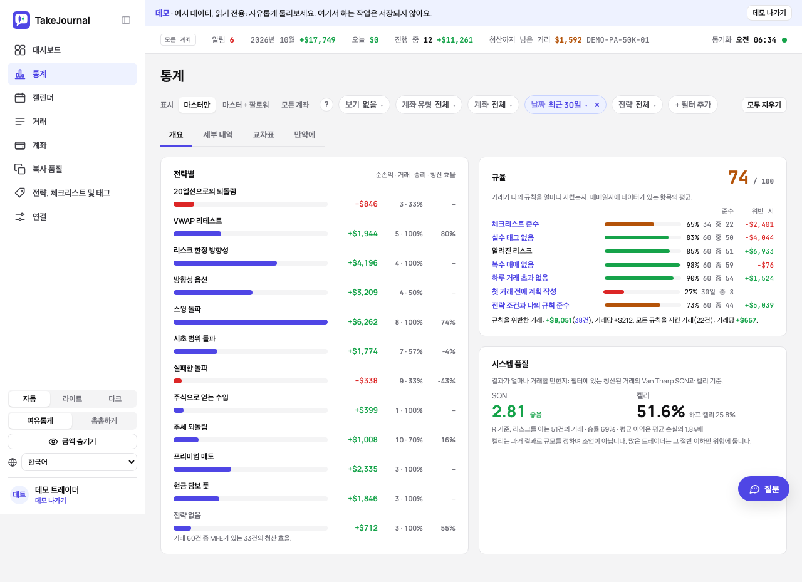The image size is (802, 582).
Task: Expand the 전략 전체 dropdown
Action: click(637, 105)
